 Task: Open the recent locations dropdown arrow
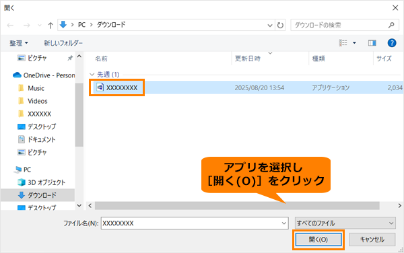pos(40,25)
